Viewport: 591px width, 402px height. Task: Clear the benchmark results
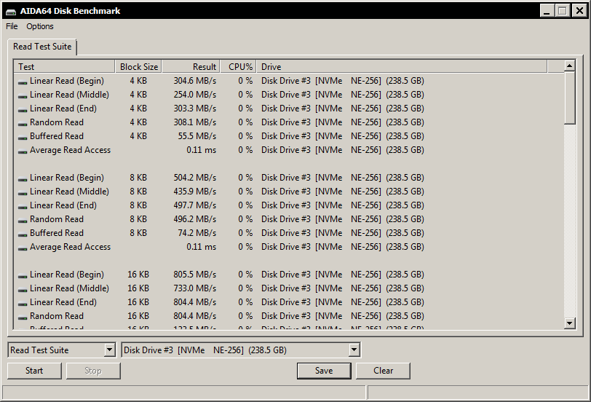tap(383, 371)
